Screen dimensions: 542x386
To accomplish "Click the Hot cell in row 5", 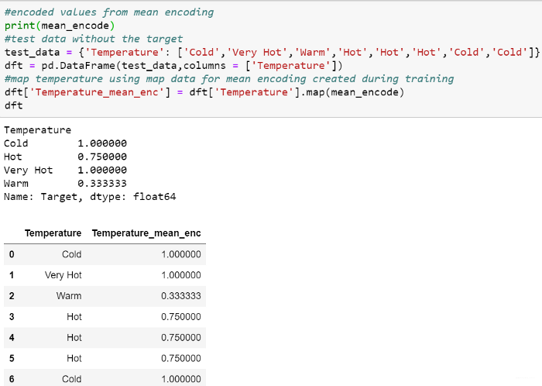I will tap(74, 358).
